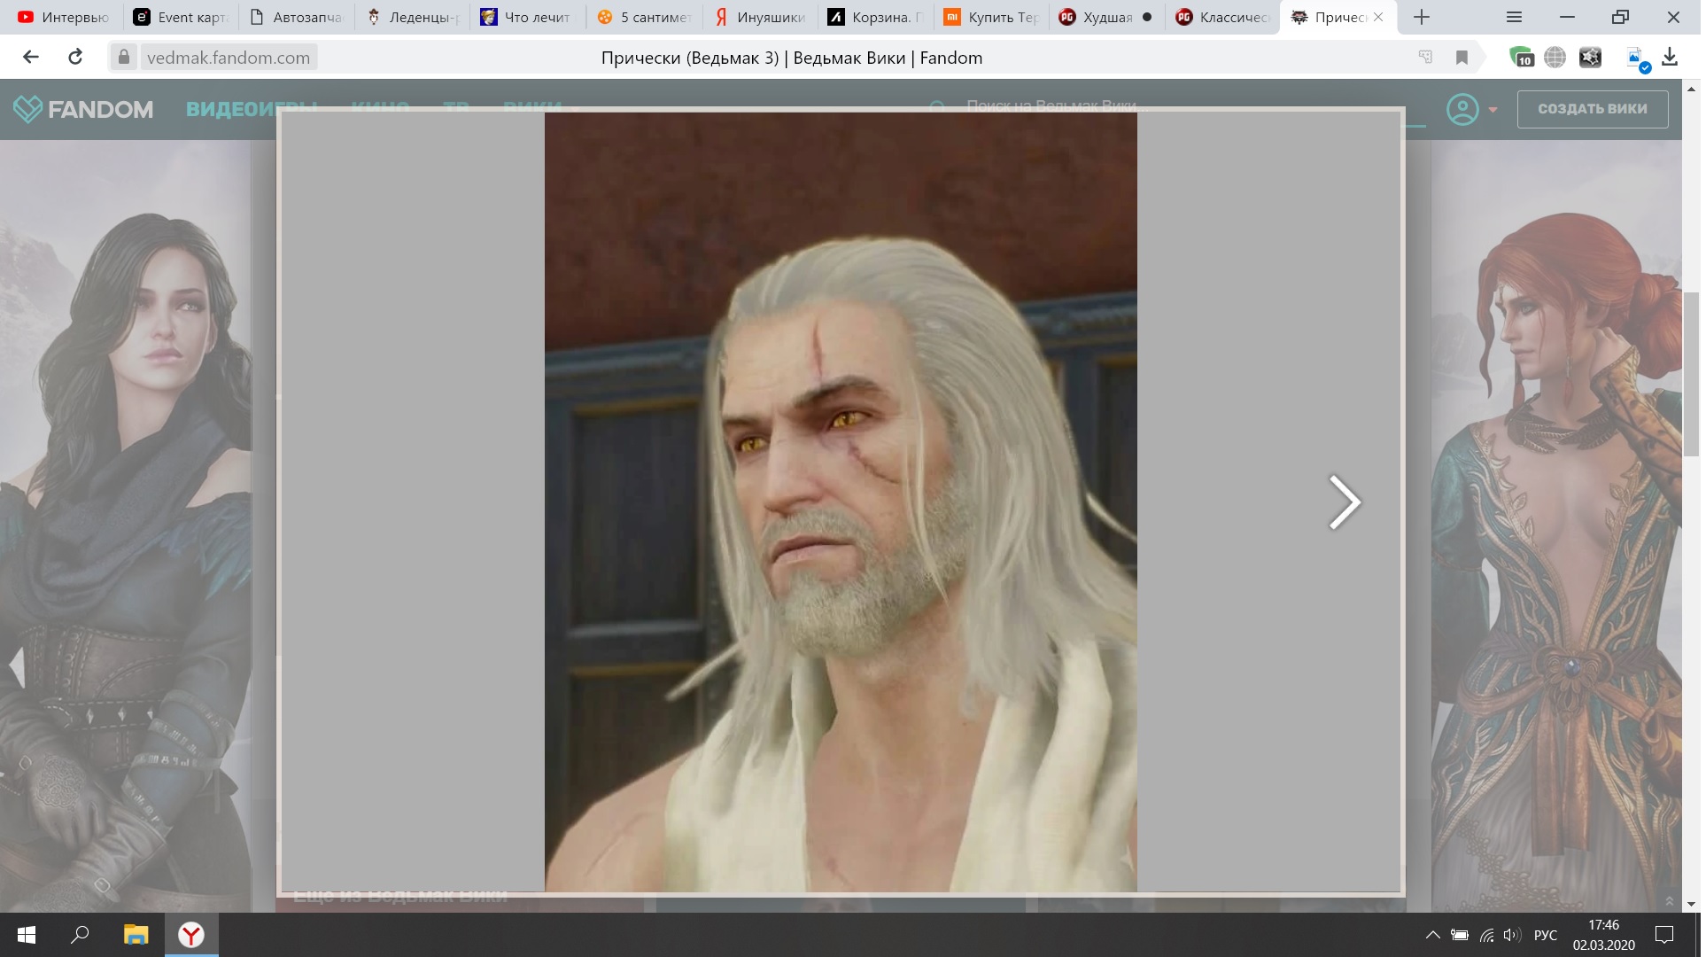This screenshot has width=1706, height=957.
Task: Open a new browser tab
Action: coord(1421,17)
